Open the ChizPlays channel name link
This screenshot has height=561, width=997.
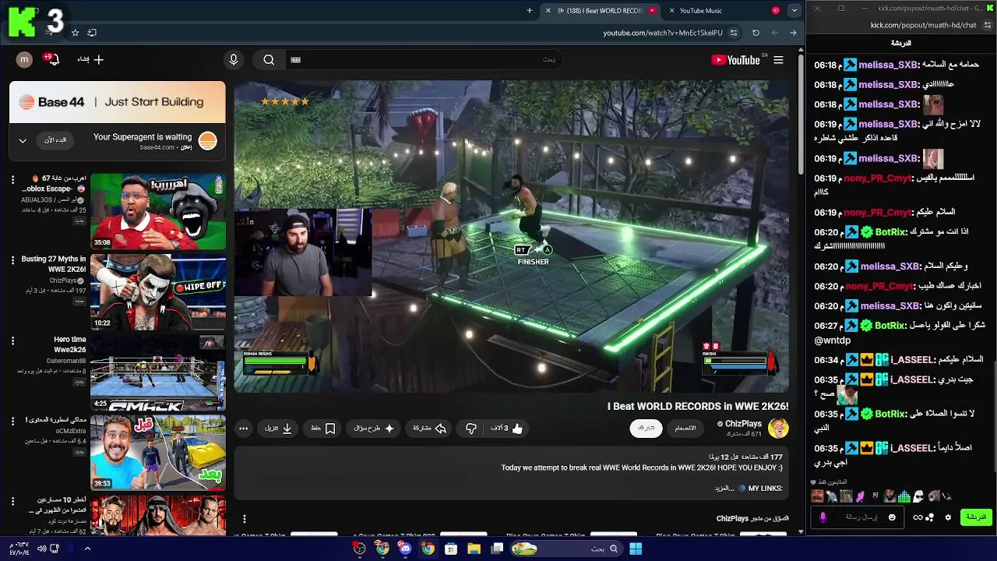tap(743, 424)
